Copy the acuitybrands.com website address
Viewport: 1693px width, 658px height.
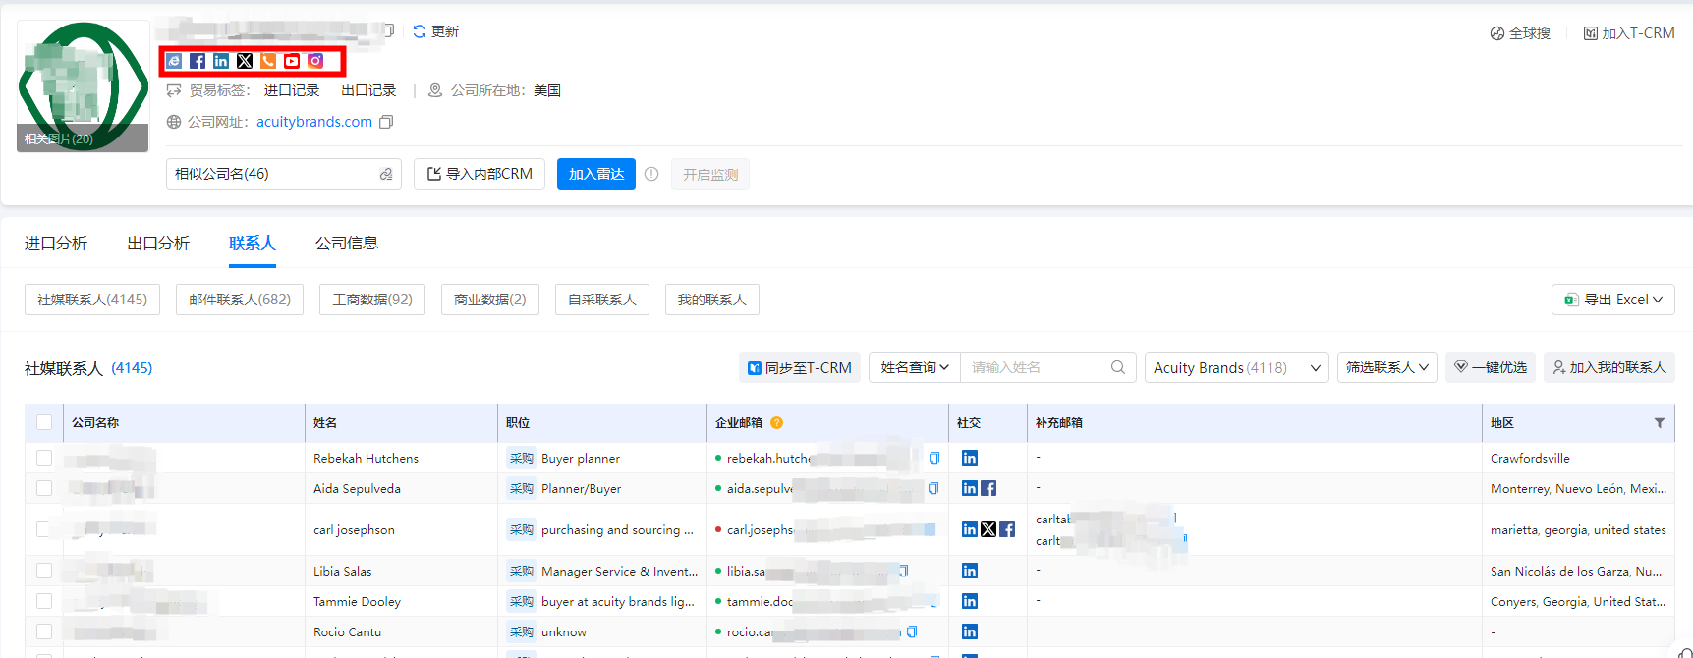pyautogui.click(x=386, y=122)
